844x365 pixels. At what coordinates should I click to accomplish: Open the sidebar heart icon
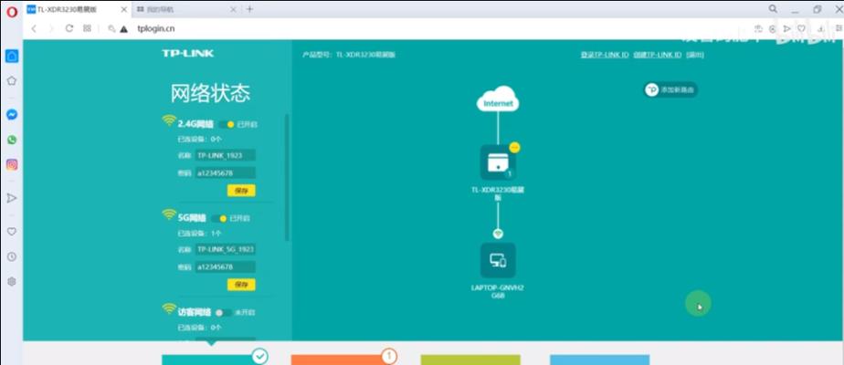pyautogui.click(x=11, y=231)
